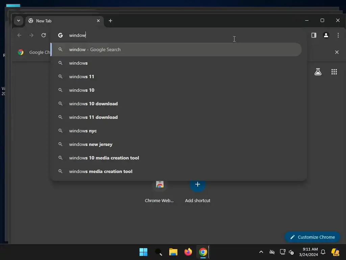The width and height of the screenshot is (346, 260).
Task: Click the Google G icon in address bar
Action: point(60,35)
